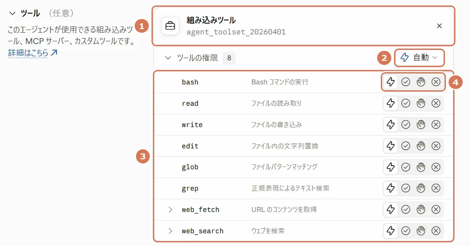Switch web_search to the X-circle deny option

(436, 231)
